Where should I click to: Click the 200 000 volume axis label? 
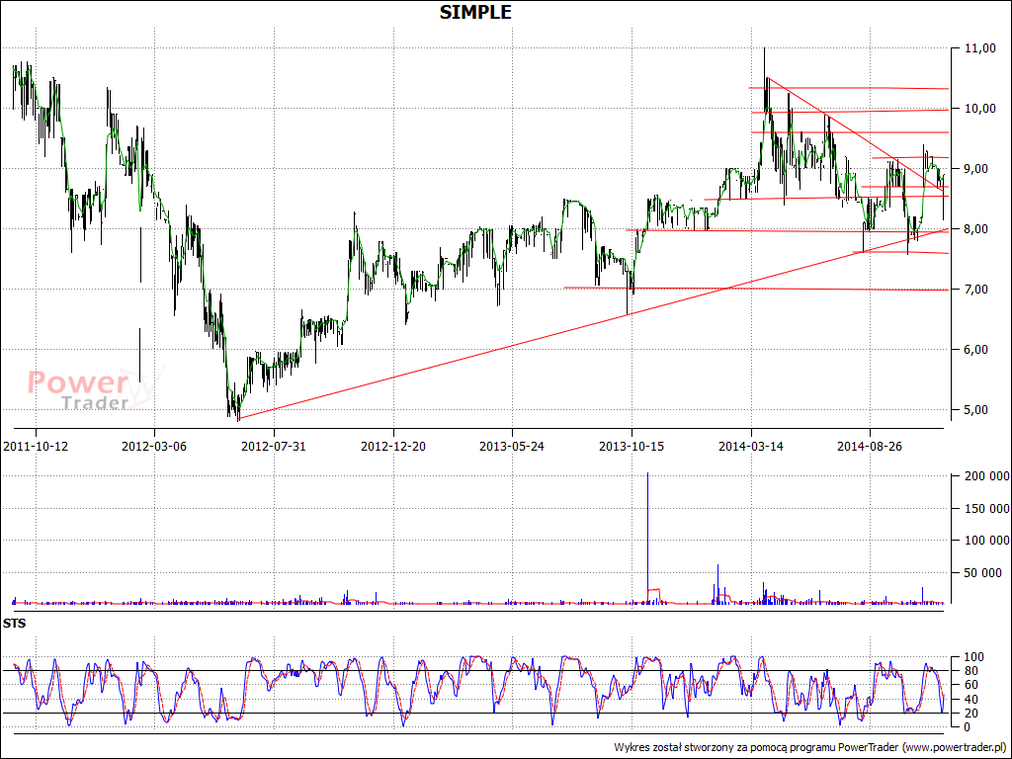coord(987,476)
